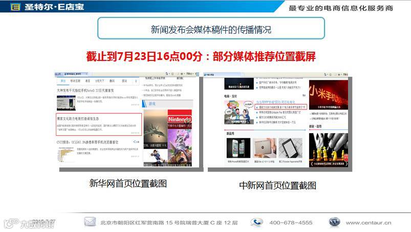
Task: Open headline 大神发布千元指纹手机Note3
Action: click(85, 91)
